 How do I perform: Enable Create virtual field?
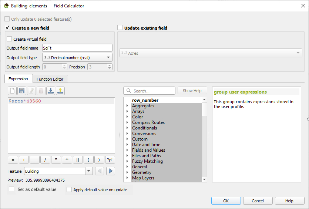click(9, 39)
